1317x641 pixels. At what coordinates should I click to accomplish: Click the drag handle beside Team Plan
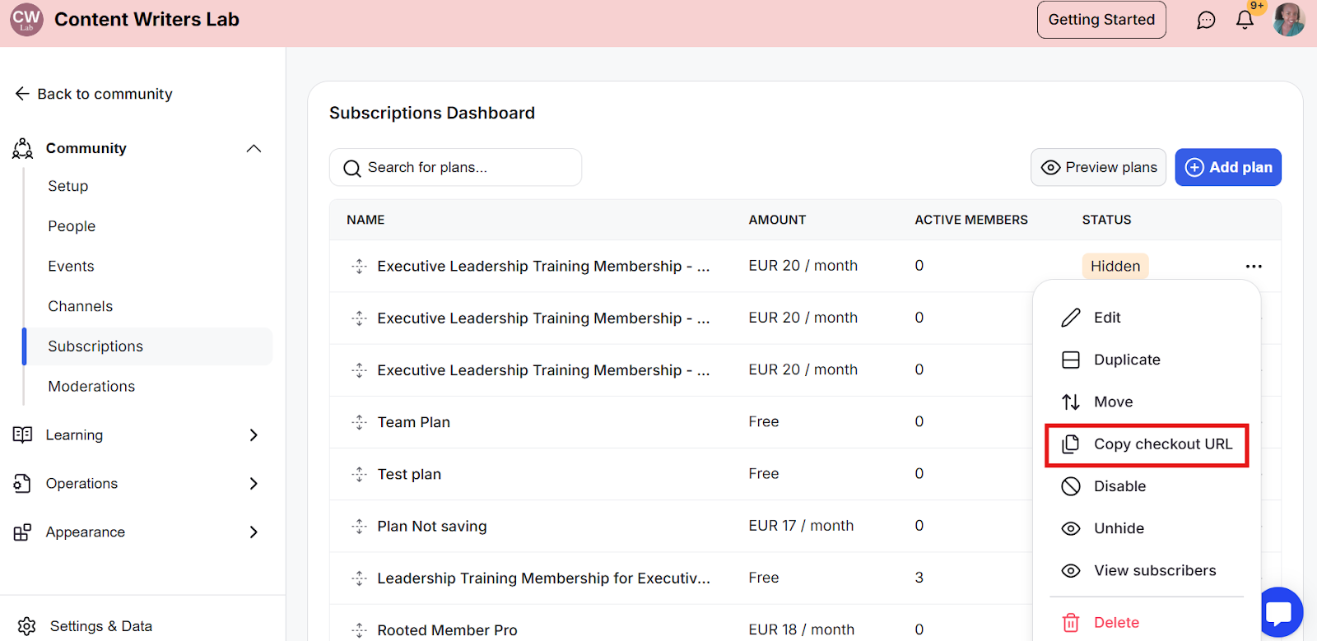coord(359,422)
